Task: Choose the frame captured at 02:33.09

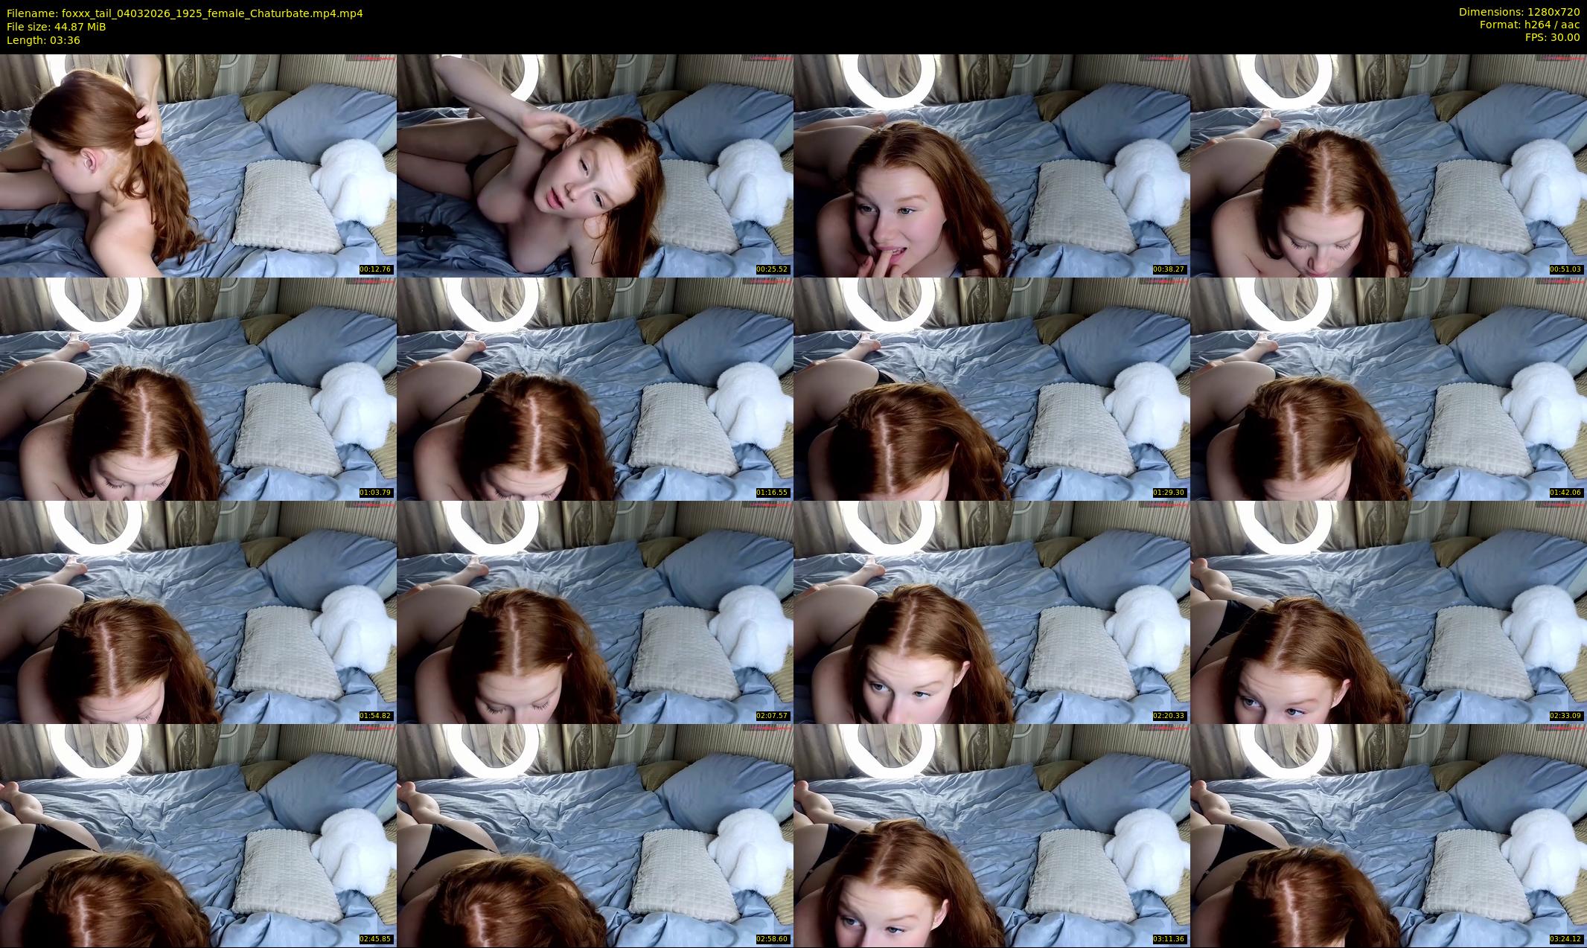Action: click(1388, 612)
